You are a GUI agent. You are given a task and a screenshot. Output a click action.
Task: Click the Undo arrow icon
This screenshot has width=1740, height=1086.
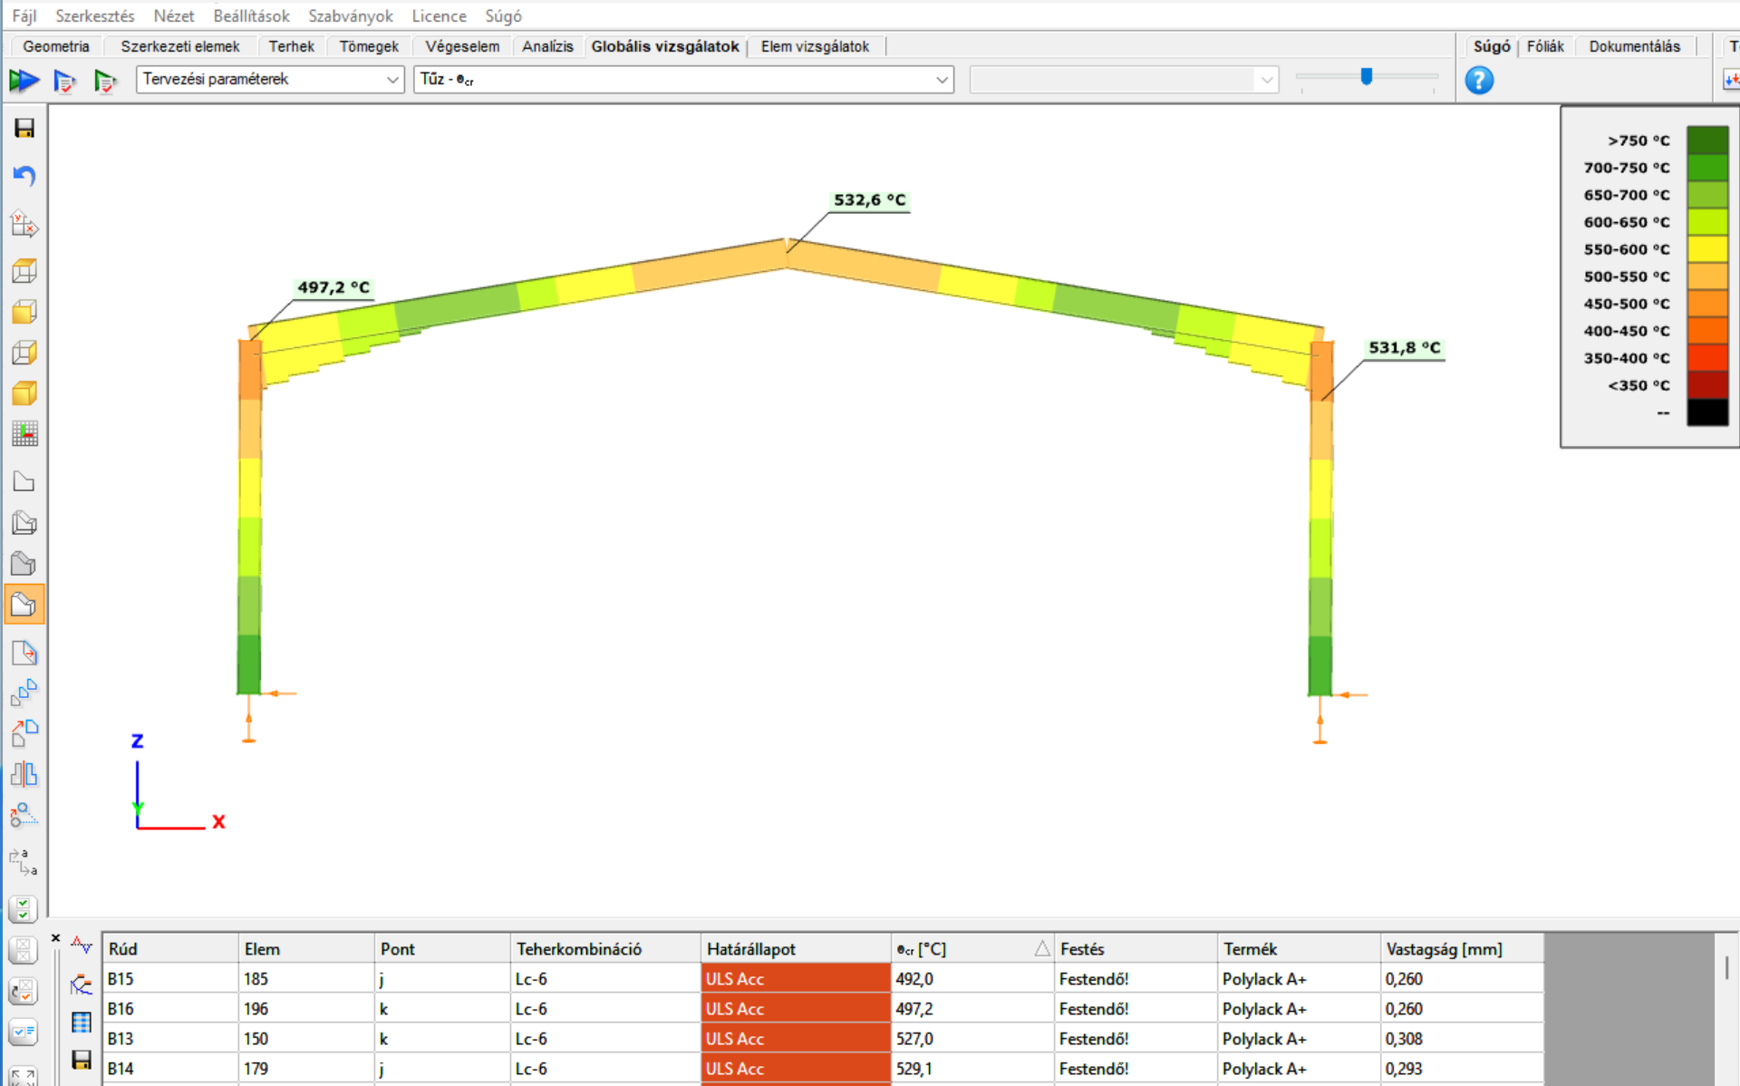click(24, 175)
